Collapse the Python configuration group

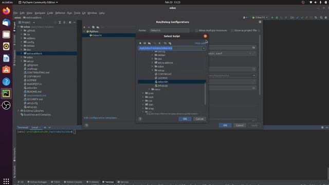(84, 31)
